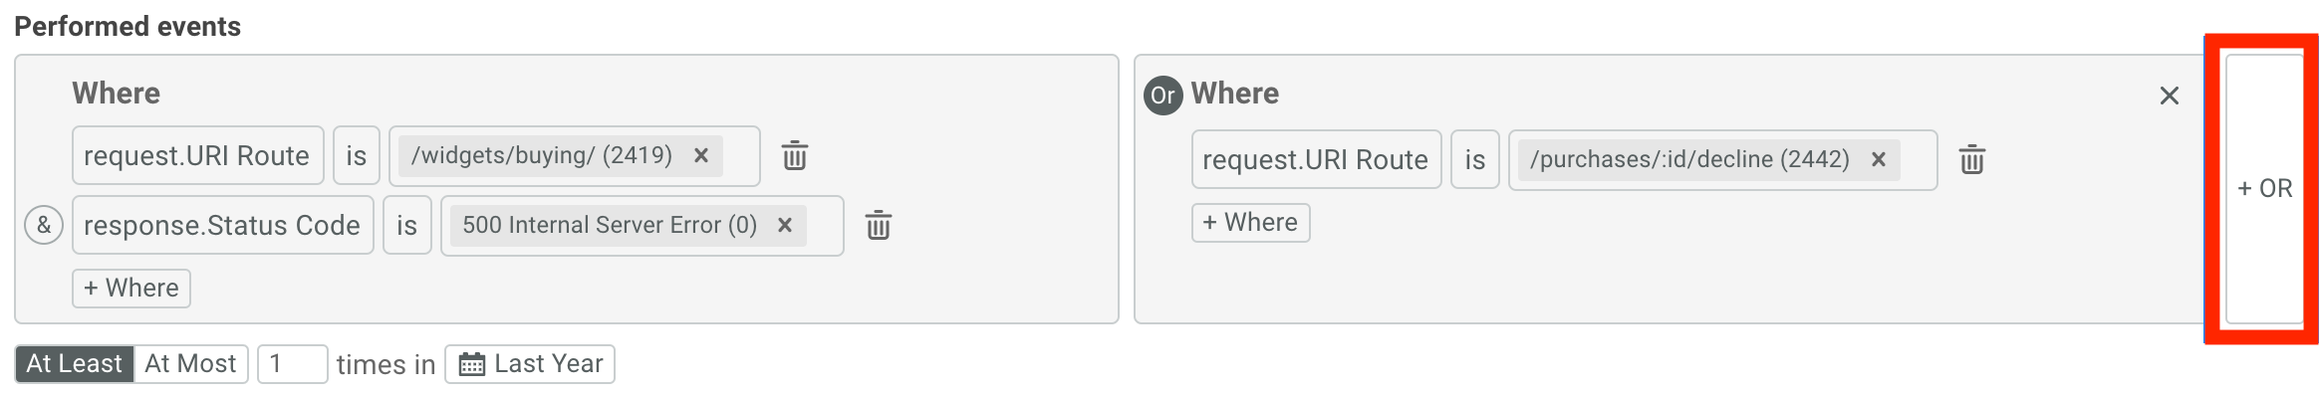Click the Or badge on second group
The width and height of the screenshot is (2319, 396).
coord(1162,96)
